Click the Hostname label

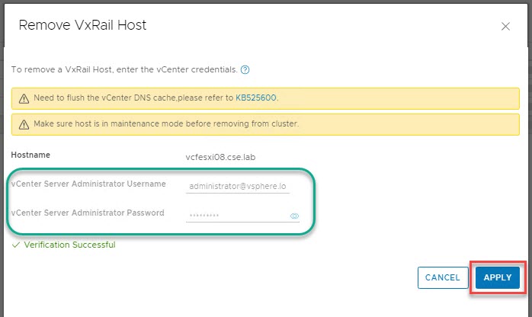pos(30,155)
